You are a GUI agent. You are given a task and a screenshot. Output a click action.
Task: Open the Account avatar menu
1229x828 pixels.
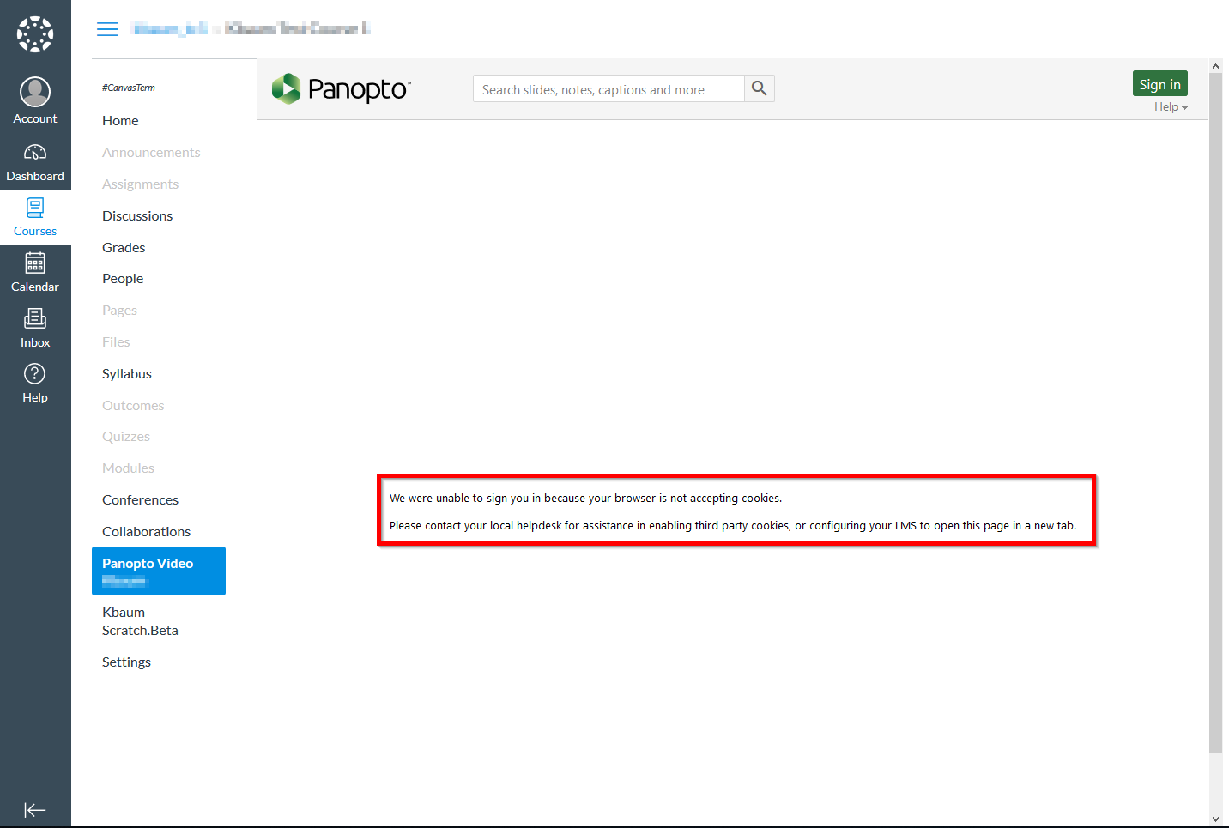35,92
